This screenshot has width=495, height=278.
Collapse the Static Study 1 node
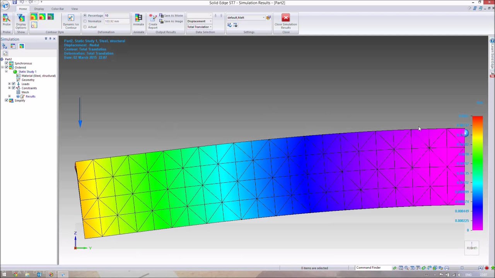tap(6, 72)
